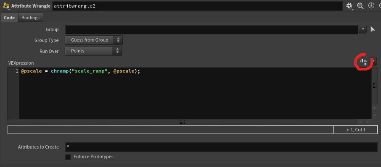Image resolution: width=381 pixels, height=167 pixels.
Task: Click in the VEXpression code editor
Action: [195, 93]
